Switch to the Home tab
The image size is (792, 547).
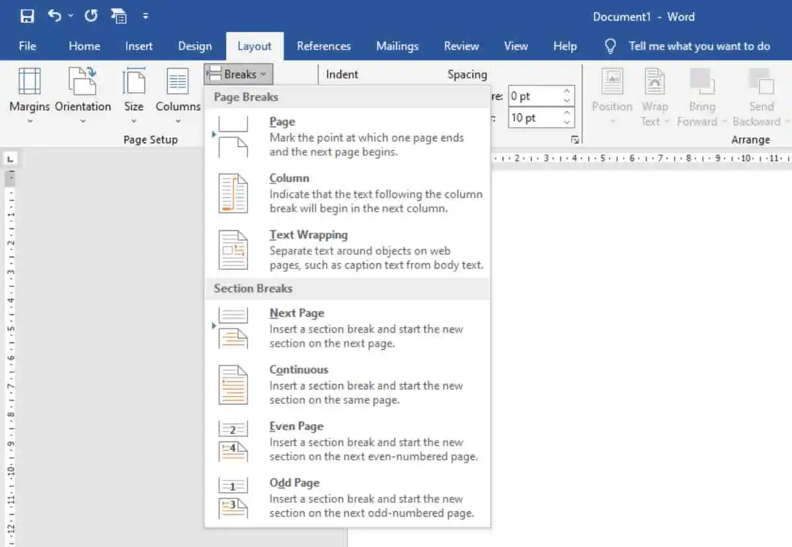pyautogui.click(x=84, y=46)
